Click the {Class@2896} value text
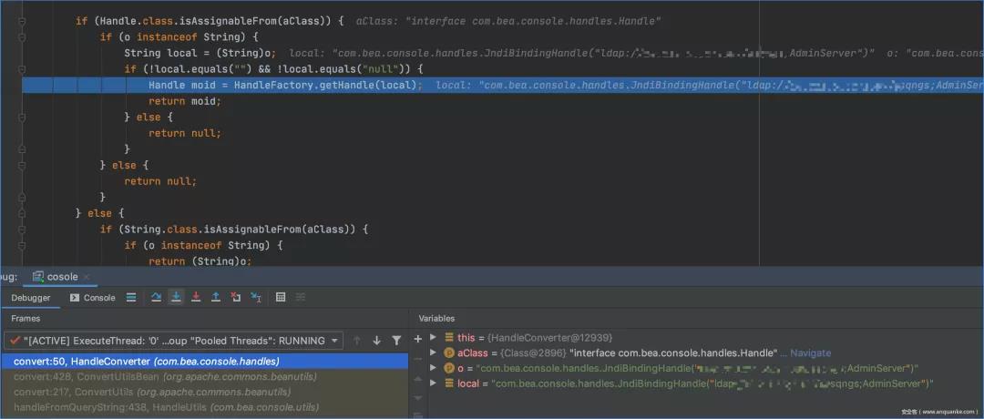The image size is (984, 419). point(533,353)
